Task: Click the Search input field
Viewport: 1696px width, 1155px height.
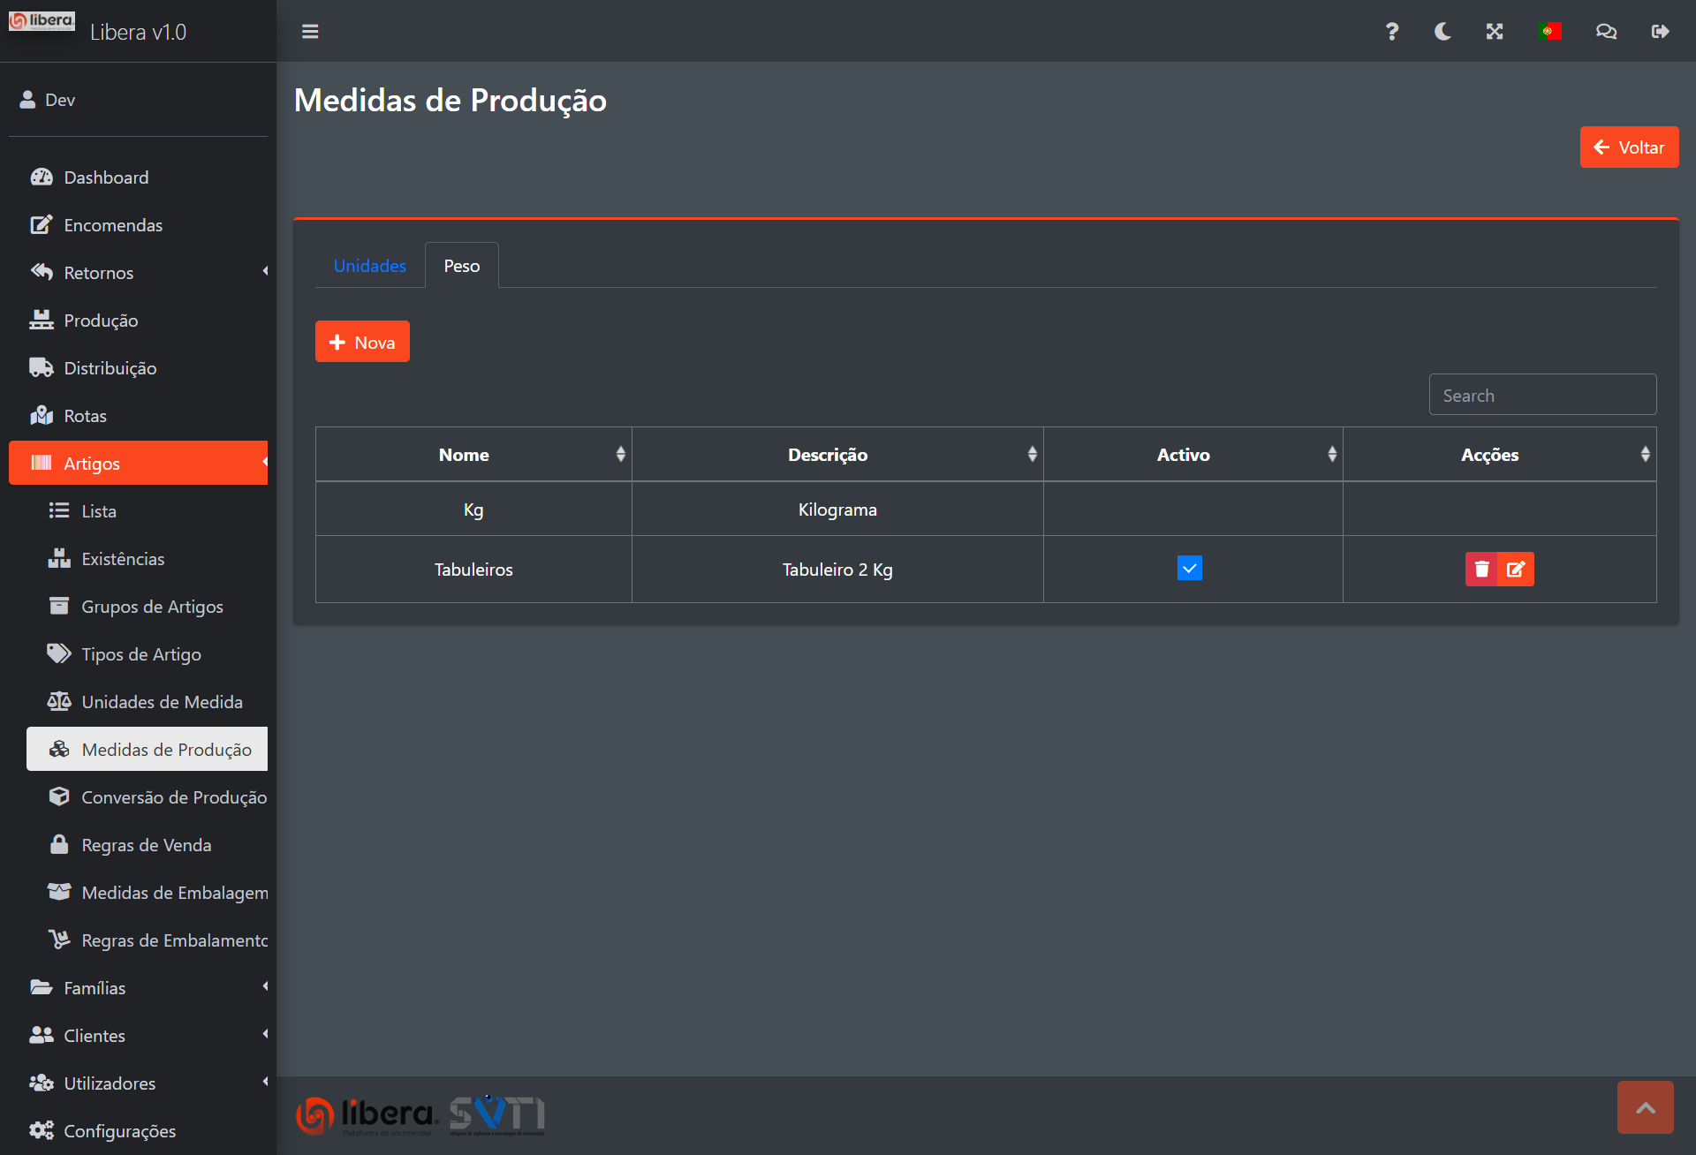Action: point(1541,396)
